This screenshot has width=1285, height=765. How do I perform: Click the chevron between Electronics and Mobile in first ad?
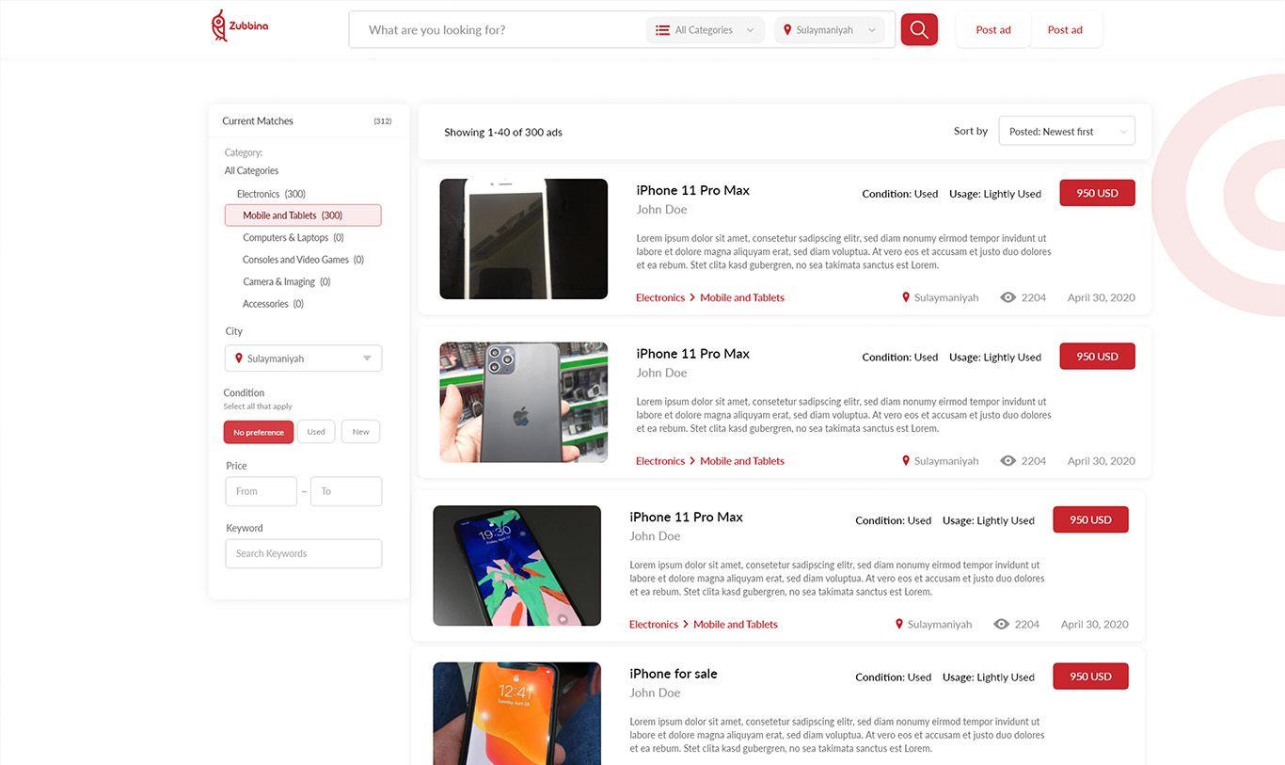pyautogui.click(x=692, y=297)
